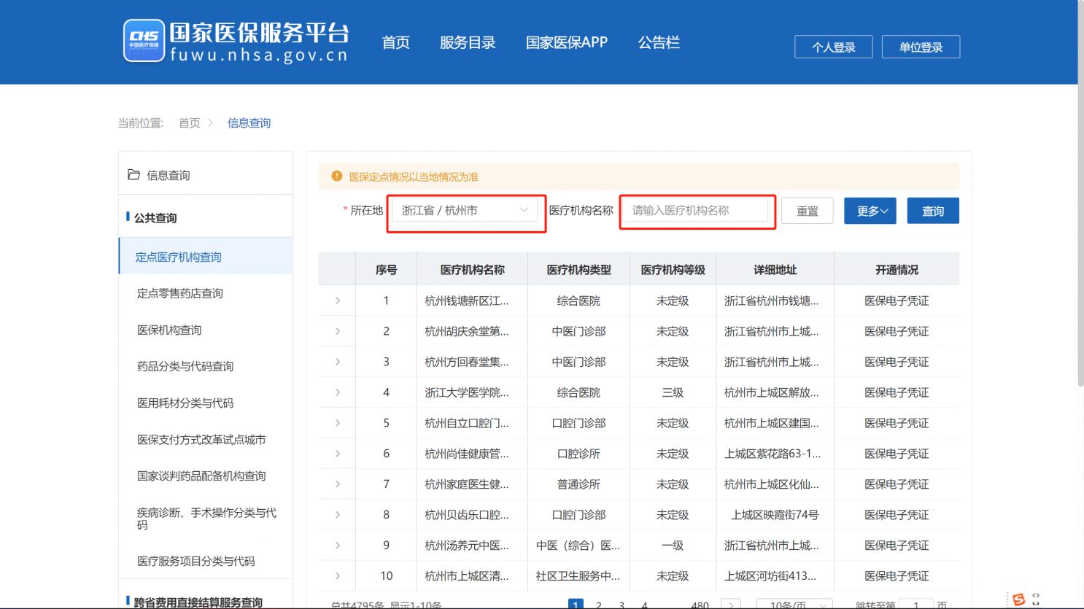Click the orange notice icon before 医保定点情况
This screenshot has width=1084, height=609.
[336, 176]
